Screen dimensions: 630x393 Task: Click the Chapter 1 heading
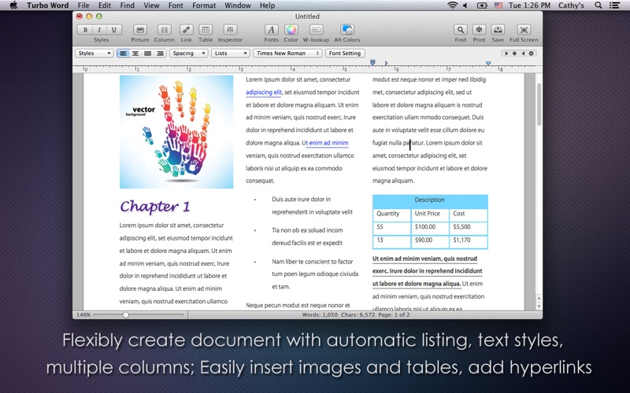[154, 206]
